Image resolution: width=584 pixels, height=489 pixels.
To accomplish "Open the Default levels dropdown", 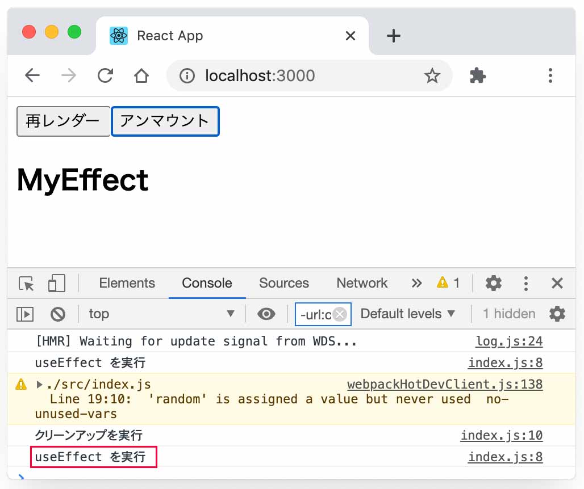I will (408, 314).
